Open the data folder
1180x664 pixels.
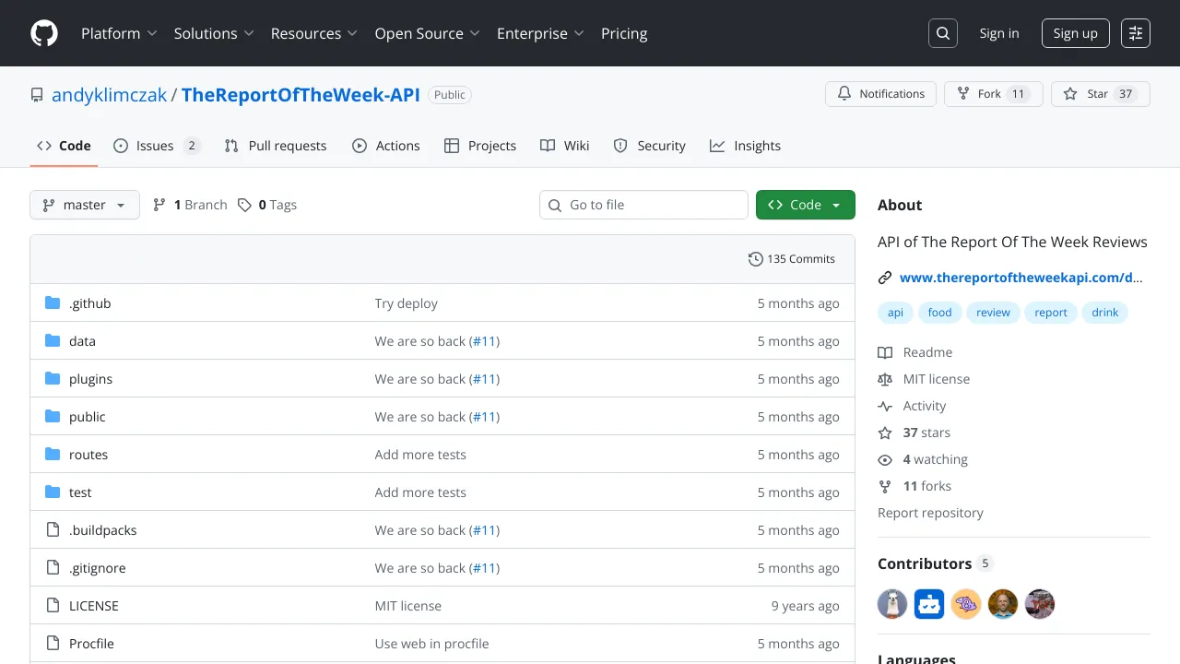(82, 341)
